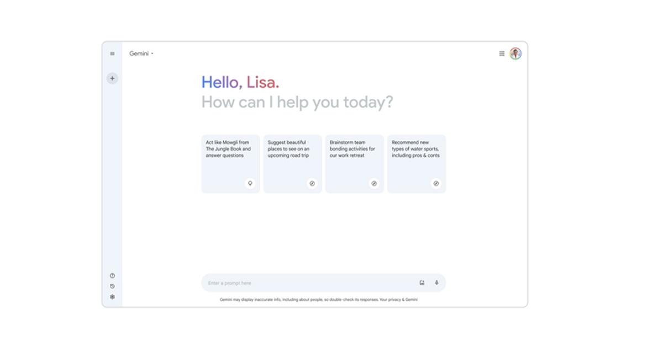Upload an image to the prompt
The width and height of the screenshot is (663, 346).
[422, 283]
